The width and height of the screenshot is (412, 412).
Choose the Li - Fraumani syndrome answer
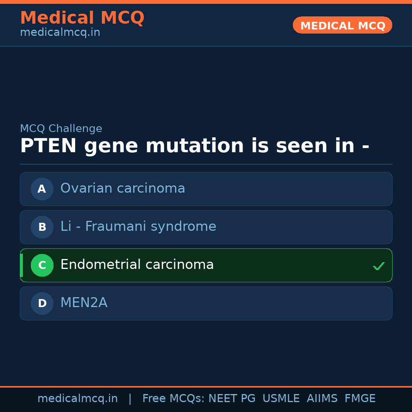pos(138,227)
